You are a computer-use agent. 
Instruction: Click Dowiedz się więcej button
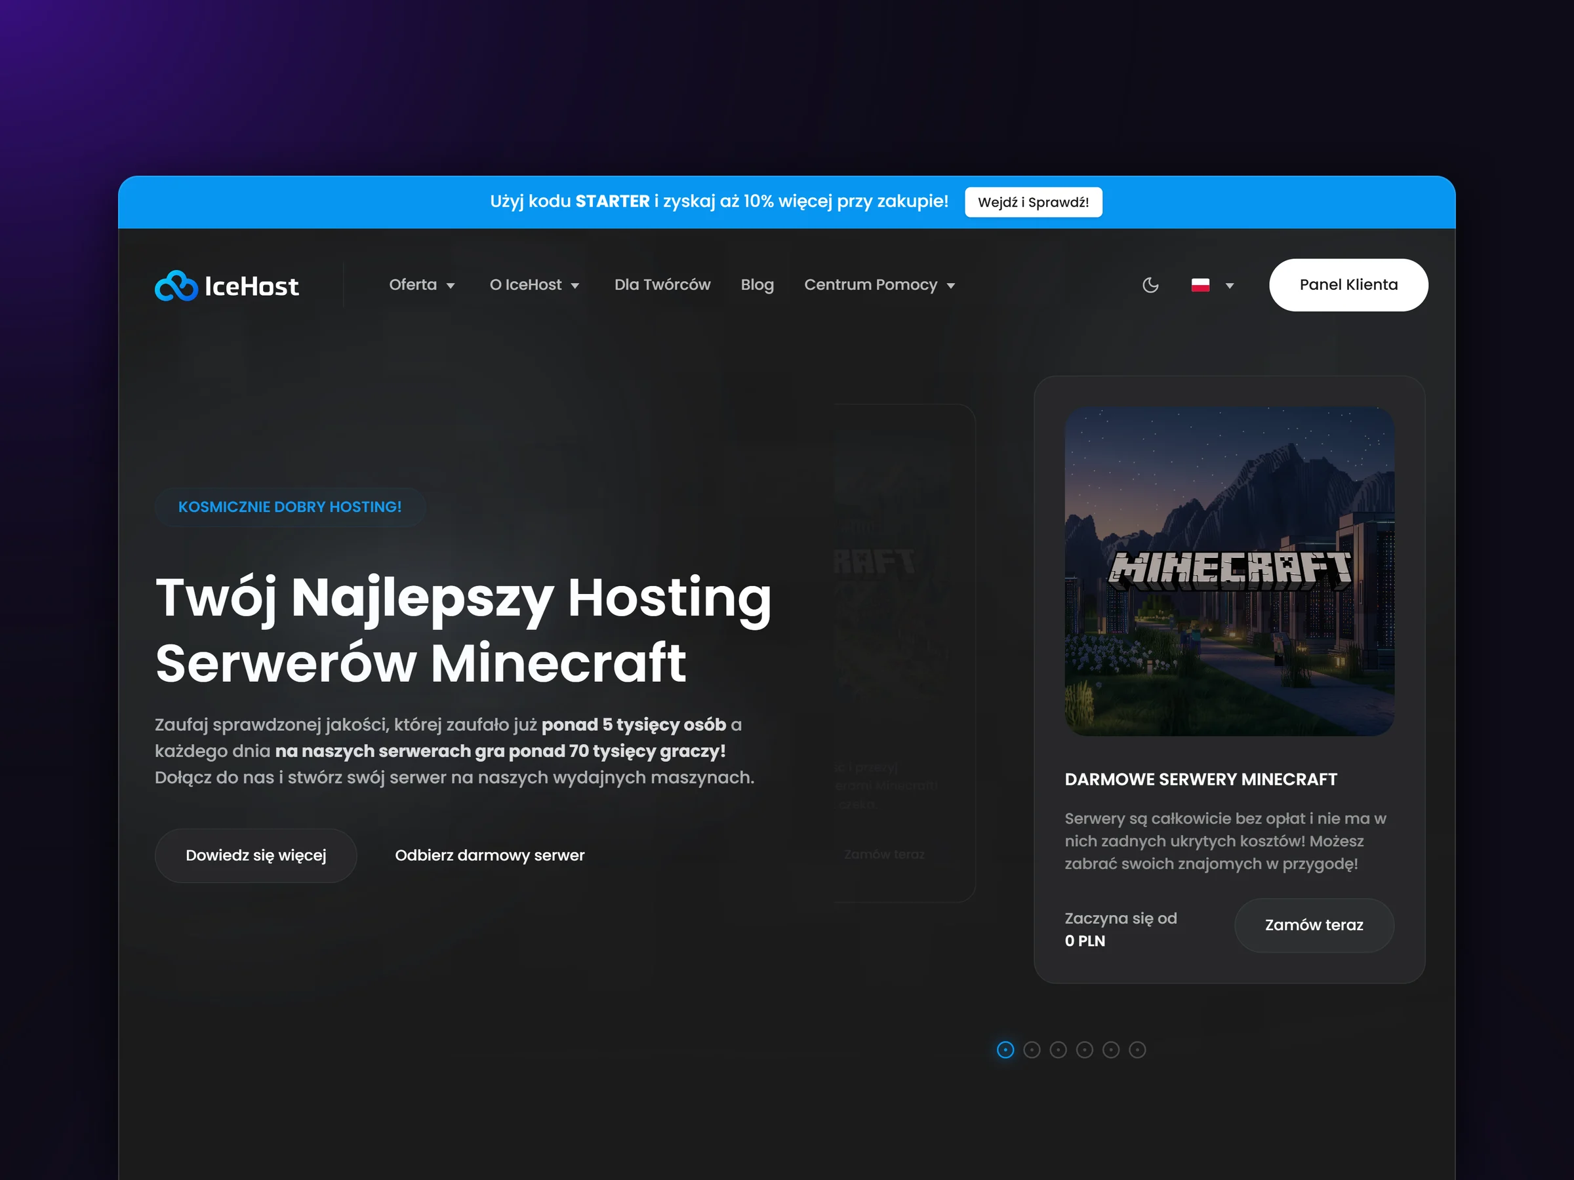tap(256, 855)
